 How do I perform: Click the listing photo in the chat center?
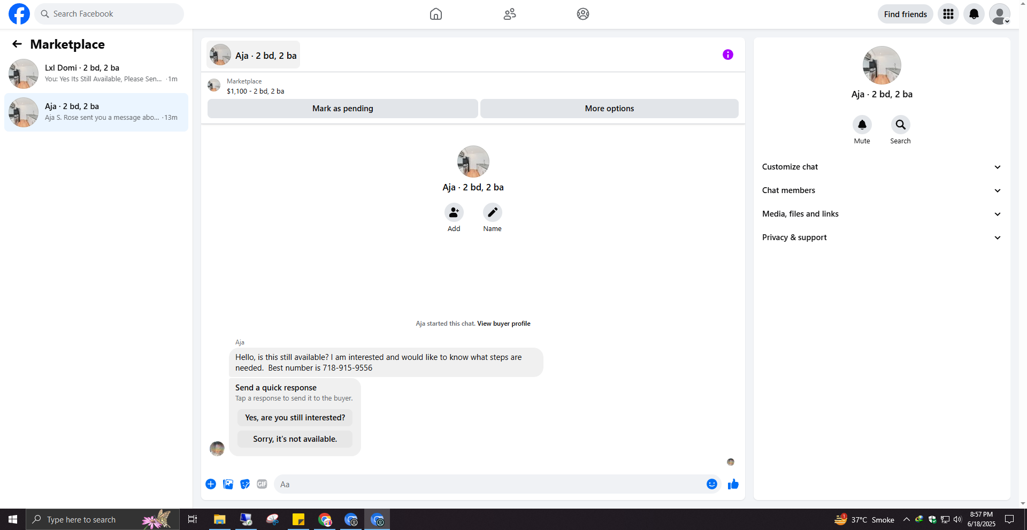click(x=473, y=162)
